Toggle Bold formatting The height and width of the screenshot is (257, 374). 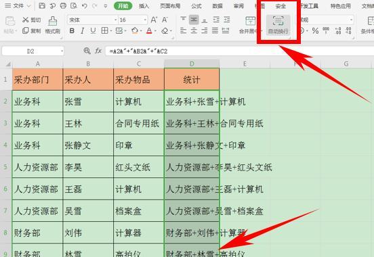pyautogui.click(x=72, y=30)
